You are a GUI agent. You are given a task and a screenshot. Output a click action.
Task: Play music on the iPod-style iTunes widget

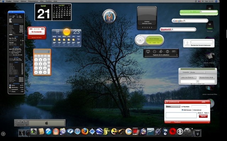coord(140,40)
